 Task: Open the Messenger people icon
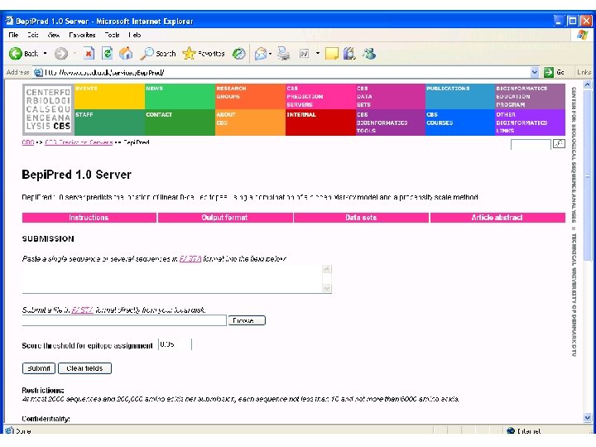(369, 54)
